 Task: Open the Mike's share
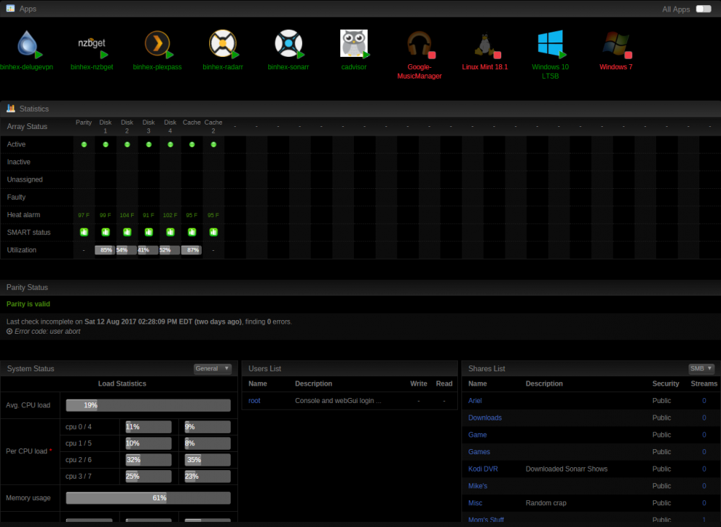pyautogui.click(x=477, y=486)
